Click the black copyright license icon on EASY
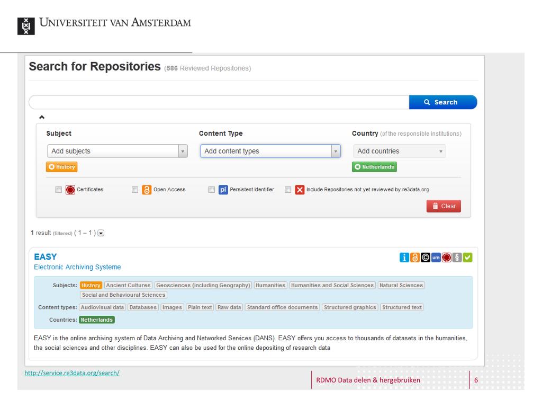 (425, 258)
